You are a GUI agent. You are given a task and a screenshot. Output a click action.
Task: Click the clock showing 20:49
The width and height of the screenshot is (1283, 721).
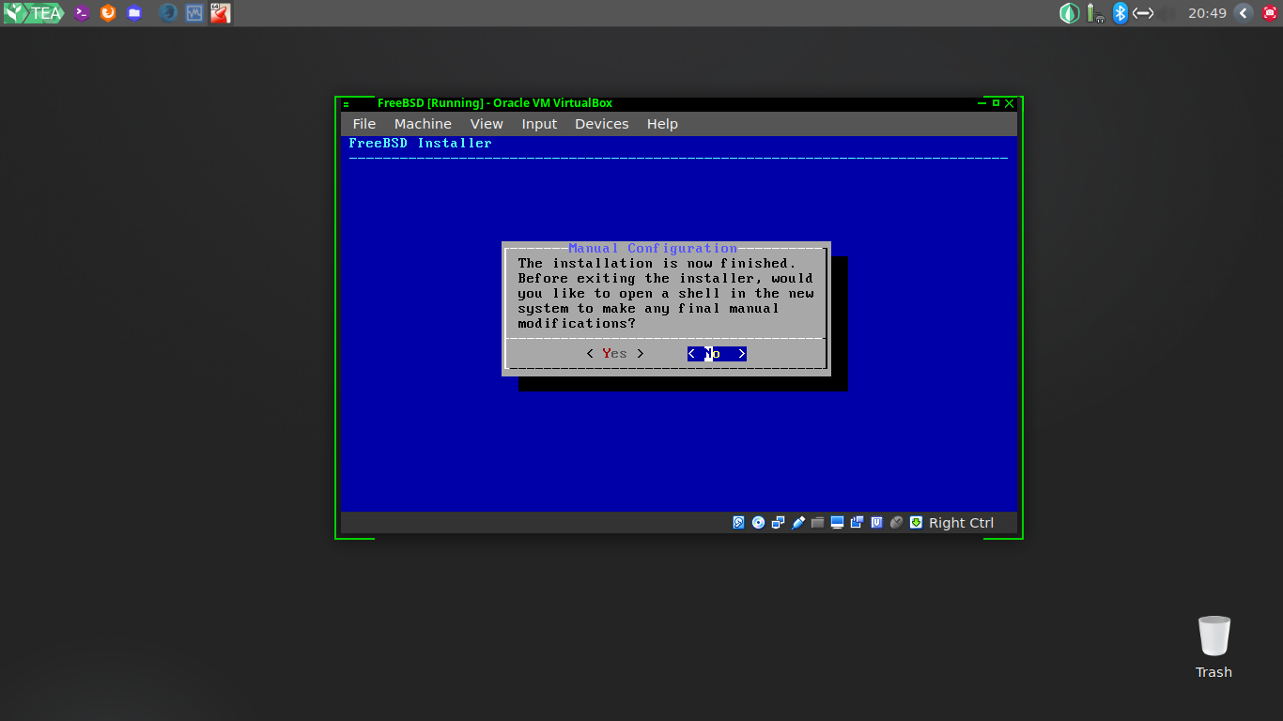(1207, 13)
